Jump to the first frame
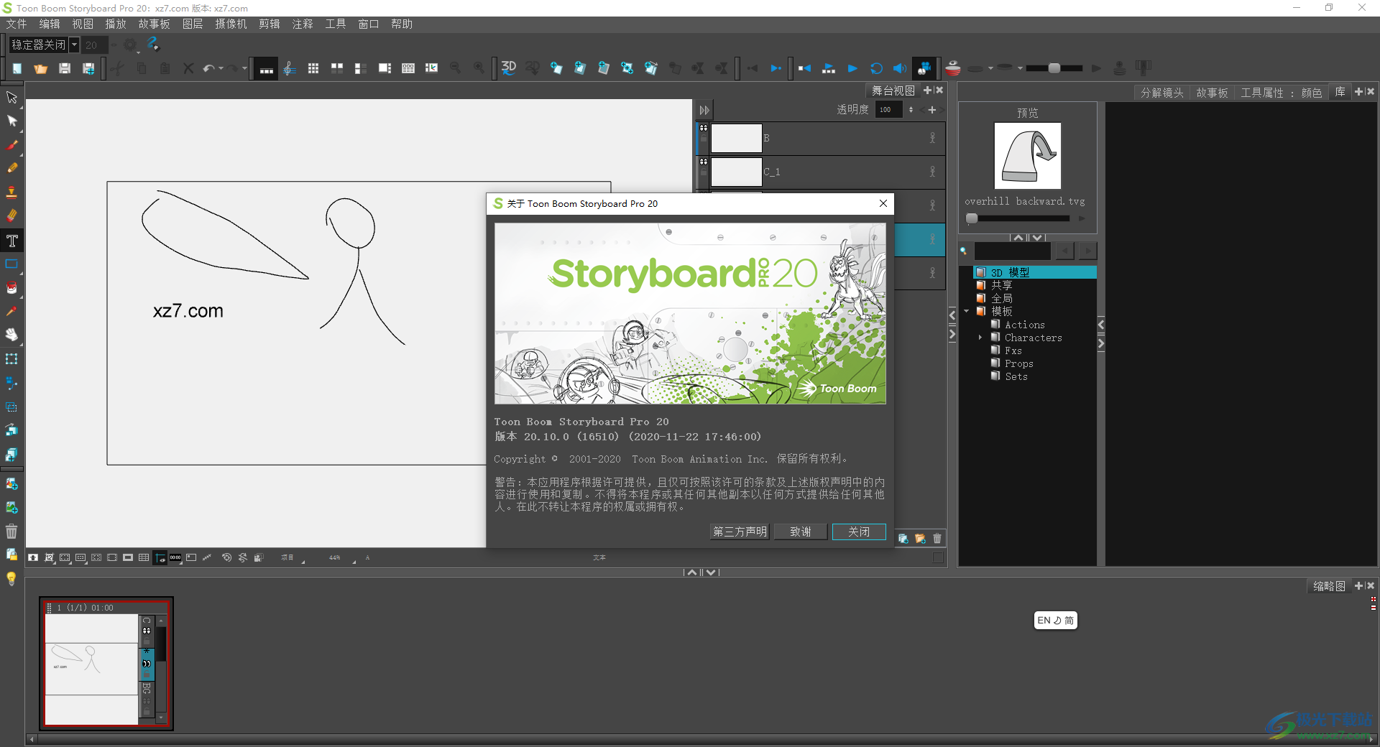This screenshot has width=1380, height=747. pos(804,68)
